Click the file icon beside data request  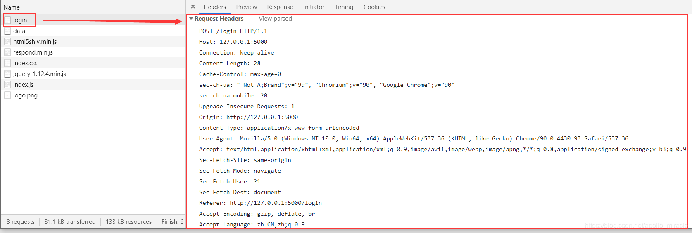pyautogui.click(x=7, y=31)
